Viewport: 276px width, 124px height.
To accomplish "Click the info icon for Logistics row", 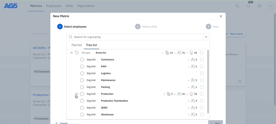I will click(202, 73).
